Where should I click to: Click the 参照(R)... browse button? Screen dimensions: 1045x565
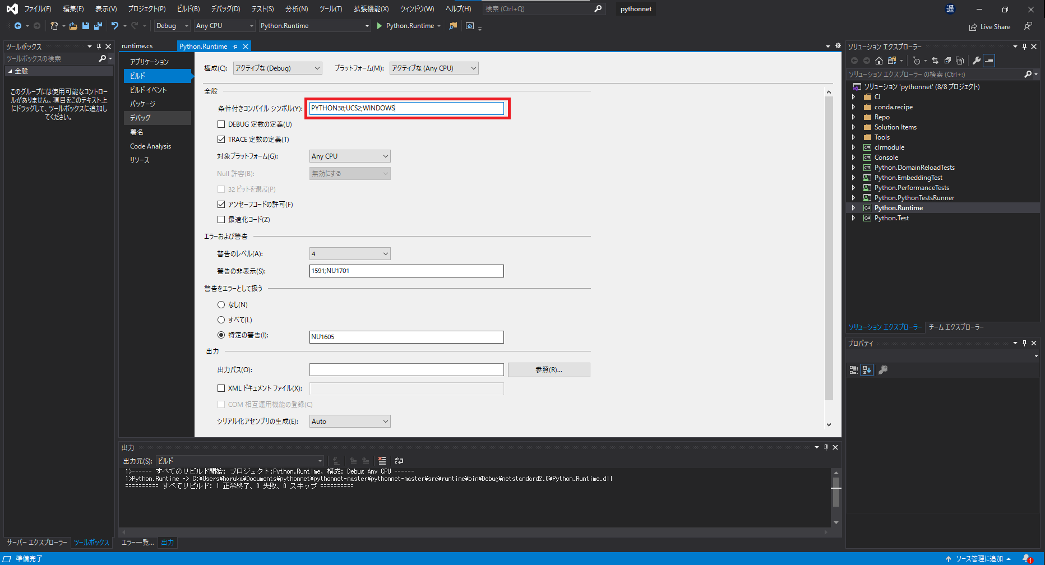pos(549,370)
